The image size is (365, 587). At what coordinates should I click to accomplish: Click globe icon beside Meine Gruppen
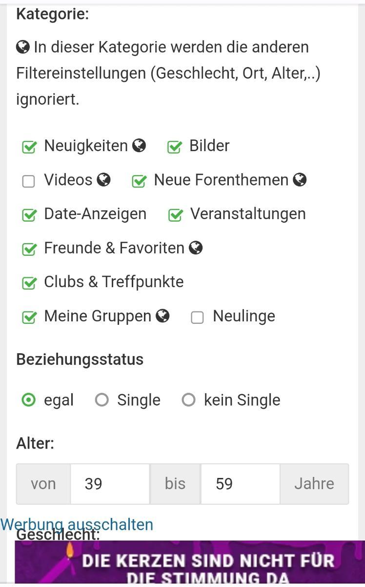click(162, 316)
